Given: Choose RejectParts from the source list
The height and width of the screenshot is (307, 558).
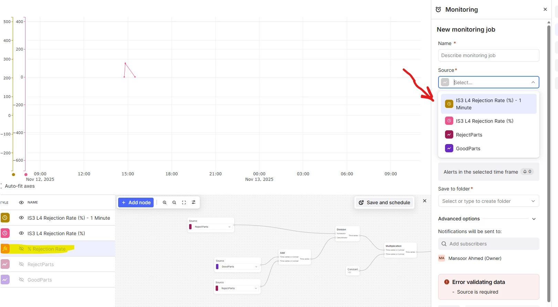Looking at the screenshot, I should pos(469,135).
